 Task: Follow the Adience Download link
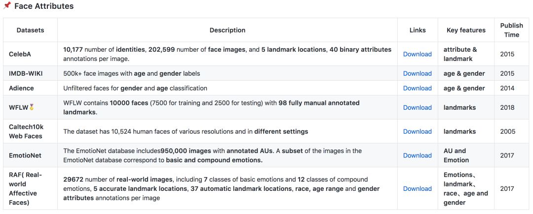point(418,88)
